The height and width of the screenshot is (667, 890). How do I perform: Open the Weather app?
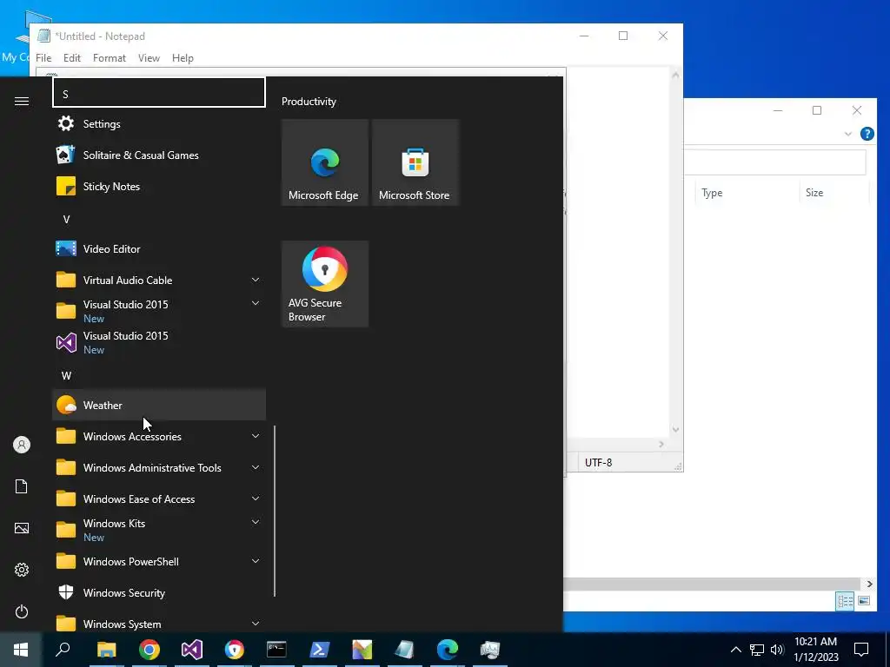(x=159, y=405)
